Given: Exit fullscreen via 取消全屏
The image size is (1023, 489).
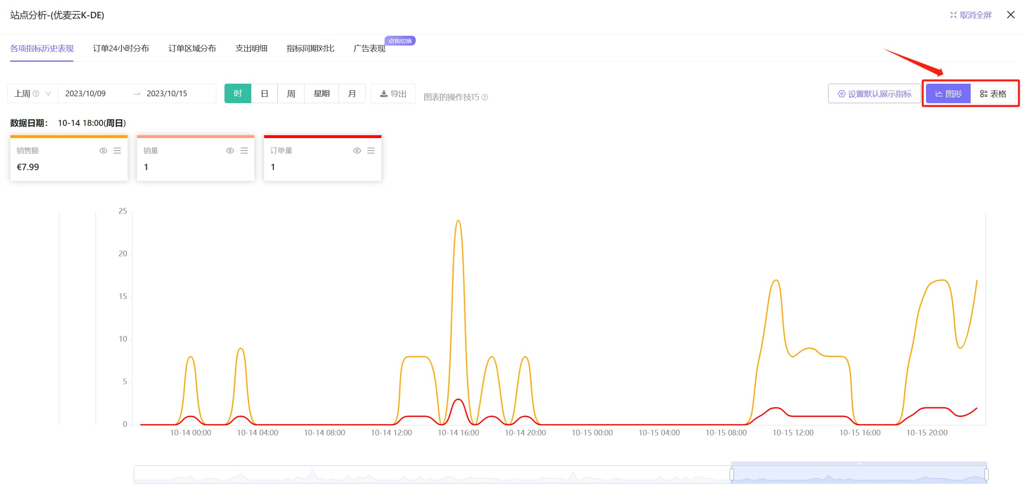Looking at the screenshot, I should coord(971,15).
